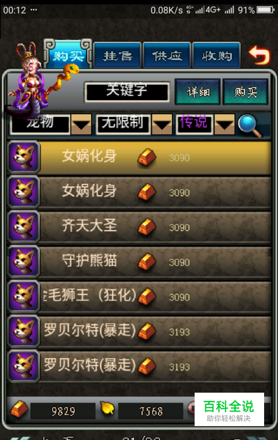The width and height of the screenshot is (278, 440).
Task: Open the 收购 tab
Action: tap(217, 56)
